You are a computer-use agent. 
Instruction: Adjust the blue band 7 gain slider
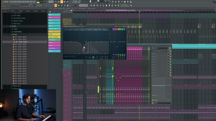pyautogui.click(x=125, y=42)
